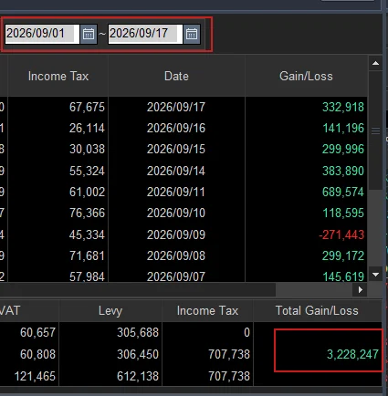Click the Income Tax value 26,114

point(87,128)
